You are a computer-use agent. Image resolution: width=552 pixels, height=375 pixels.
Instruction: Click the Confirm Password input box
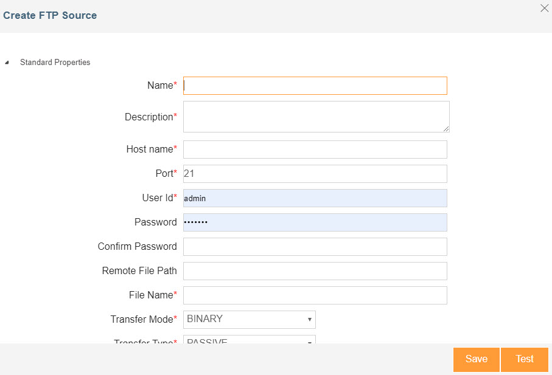315,247
